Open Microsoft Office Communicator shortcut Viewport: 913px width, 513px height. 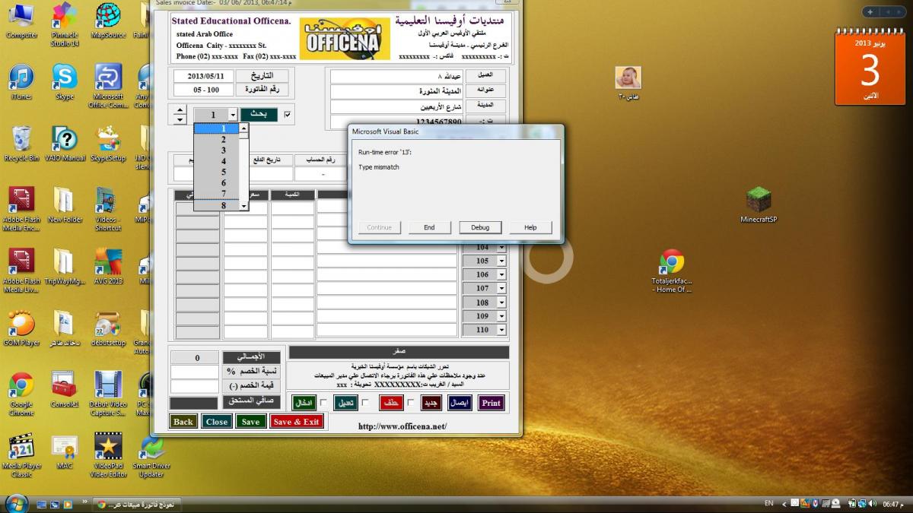coord(108,86)
